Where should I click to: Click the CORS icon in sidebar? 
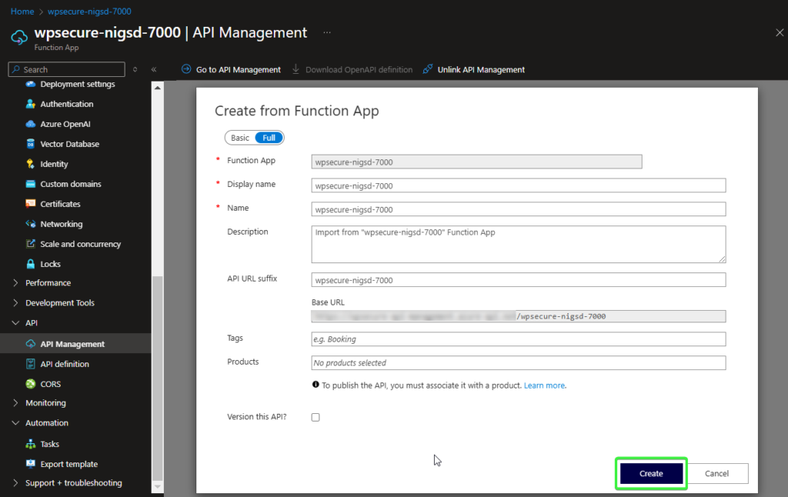31,384
